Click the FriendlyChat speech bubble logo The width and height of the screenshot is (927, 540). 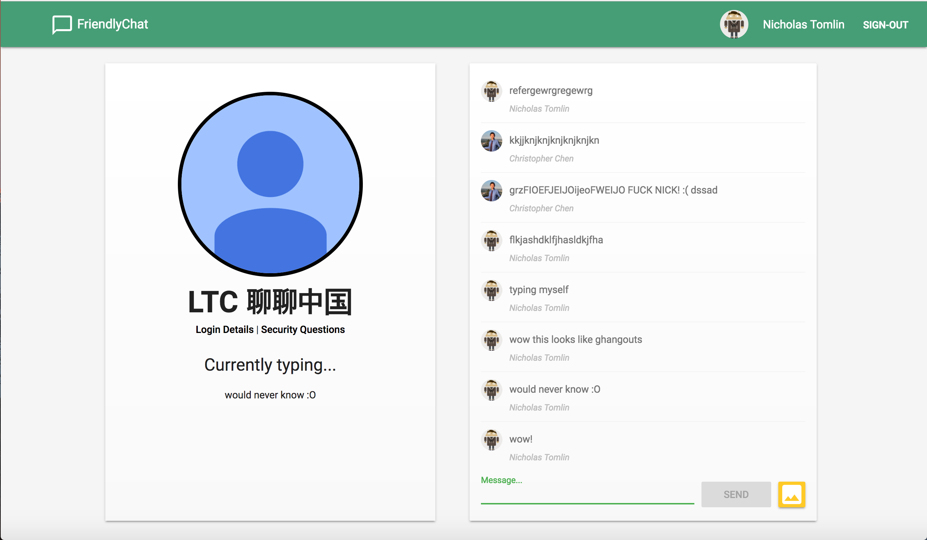click(62, 24)
